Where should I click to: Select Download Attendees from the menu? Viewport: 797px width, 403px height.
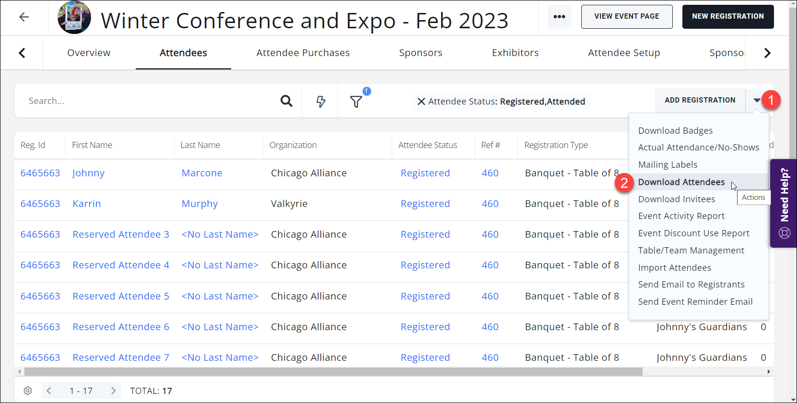(x=681, y=182)
